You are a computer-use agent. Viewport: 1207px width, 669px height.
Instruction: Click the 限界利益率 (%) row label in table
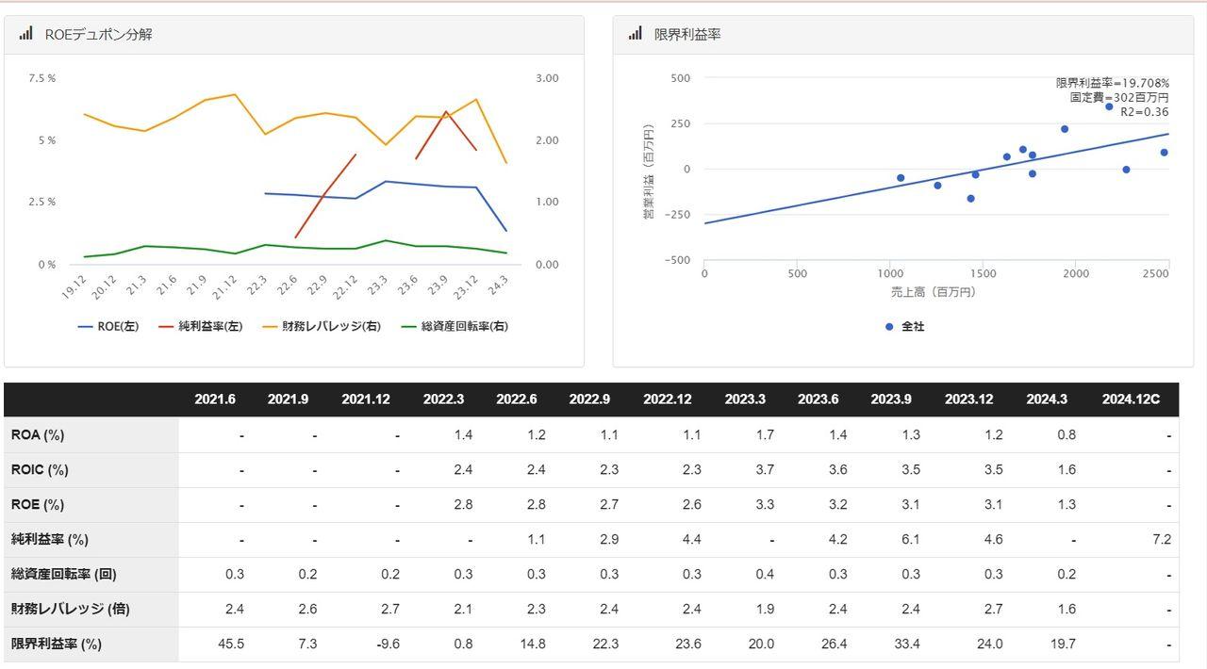pos(56,645)
